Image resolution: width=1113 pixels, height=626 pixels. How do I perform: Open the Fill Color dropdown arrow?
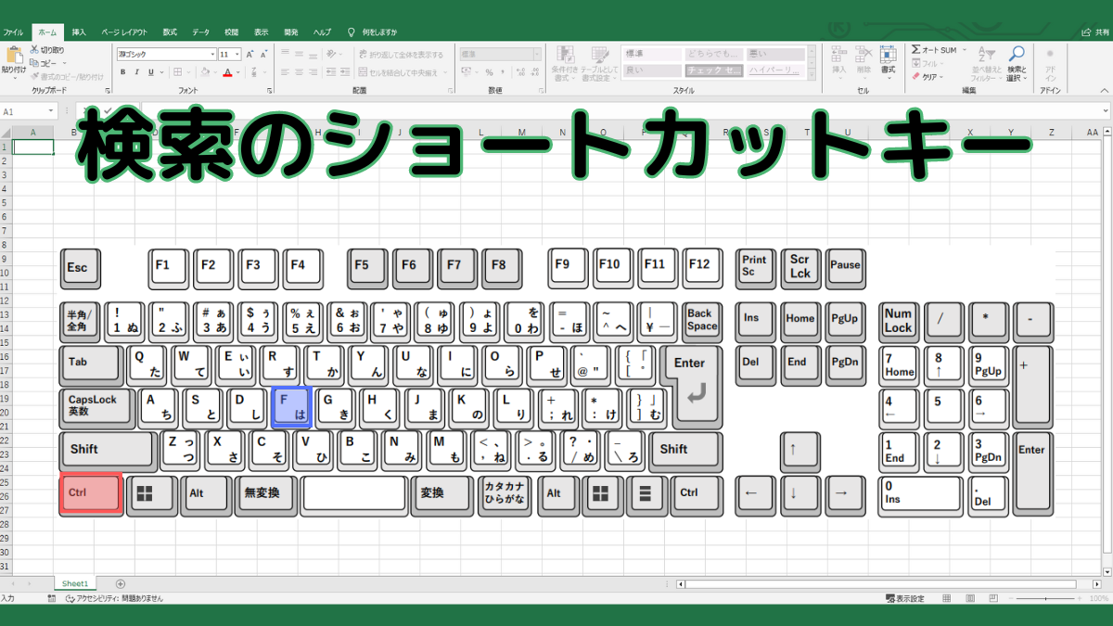(x=215, y=72)
